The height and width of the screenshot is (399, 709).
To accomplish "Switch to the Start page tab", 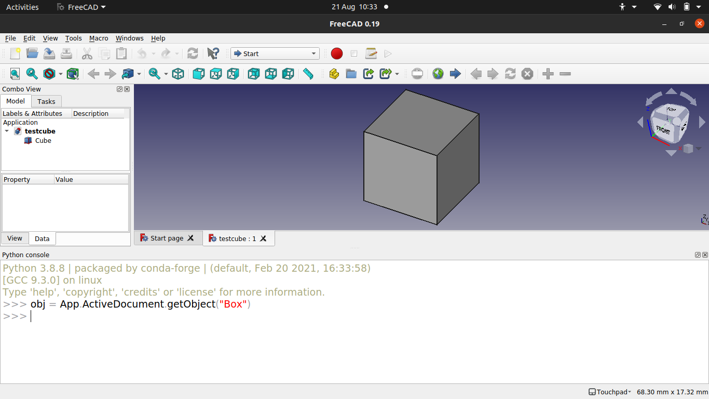I will click(x=167, y=238).
